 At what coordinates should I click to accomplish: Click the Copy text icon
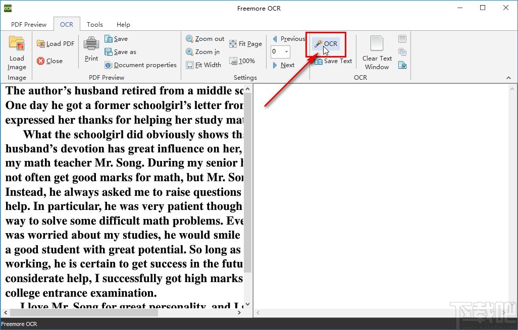tap(402, 51)
